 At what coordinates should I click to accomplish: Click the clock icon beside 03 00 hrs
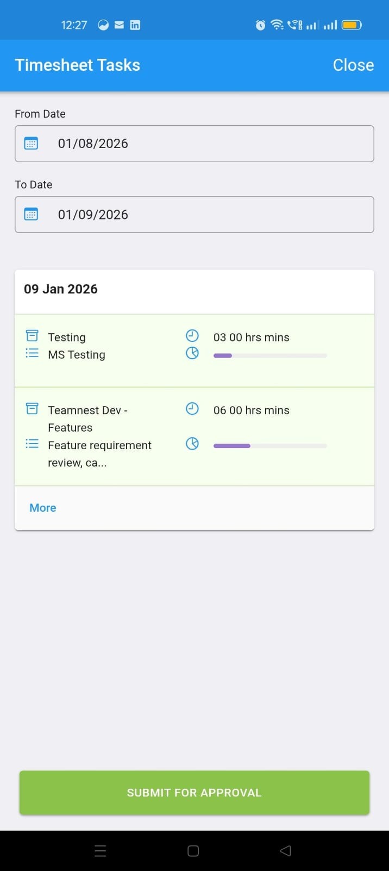(x=192, y=336)
